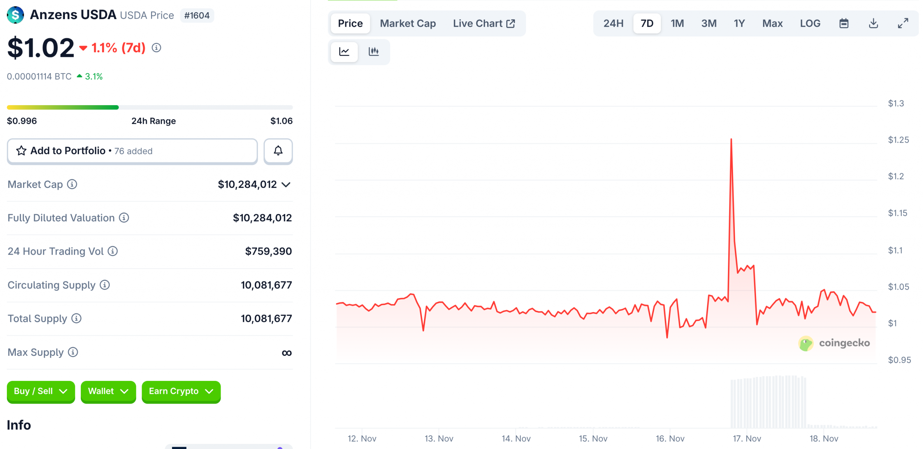Click the download chart data icon
Screen dimensions: 923x449
point(873,23)
